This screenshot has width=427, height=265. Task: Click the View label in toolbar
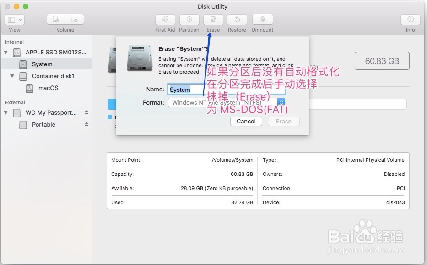point(15,30)
